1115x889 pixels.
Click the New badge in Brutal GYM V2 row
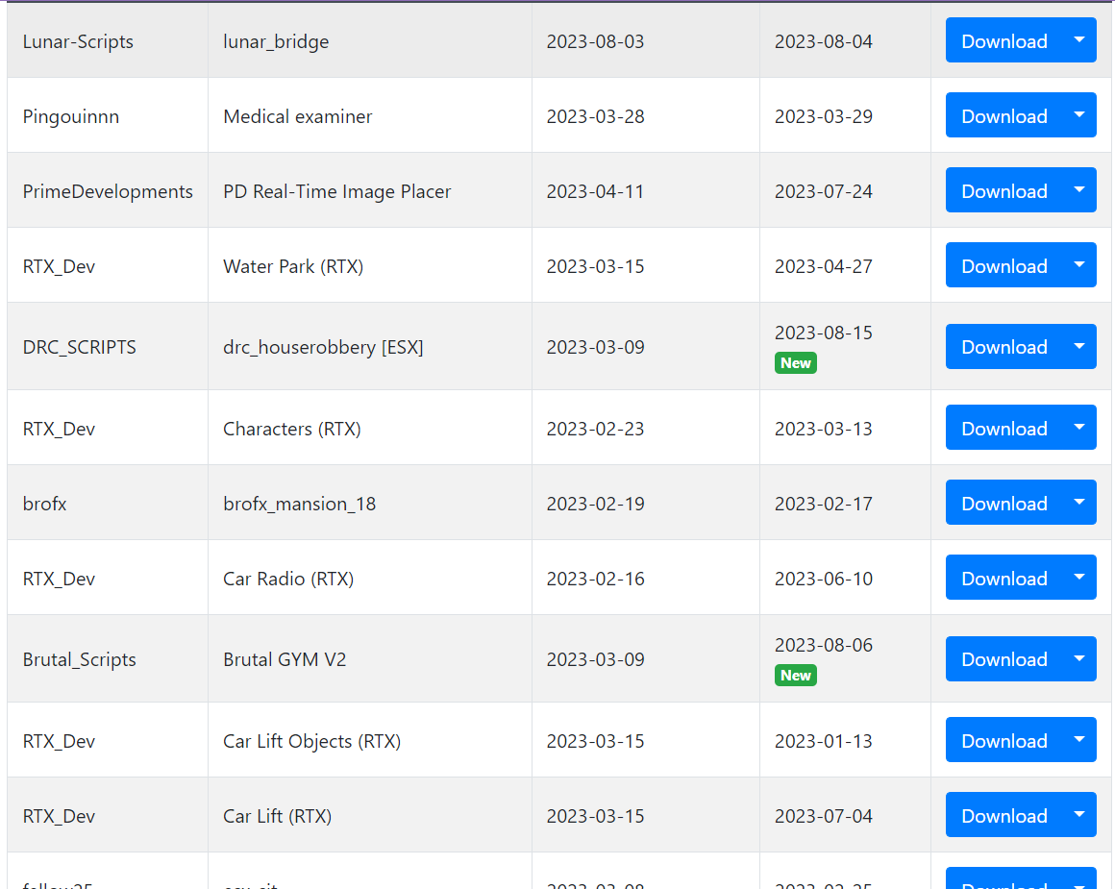pyautogui.click(x=795, y=675)
